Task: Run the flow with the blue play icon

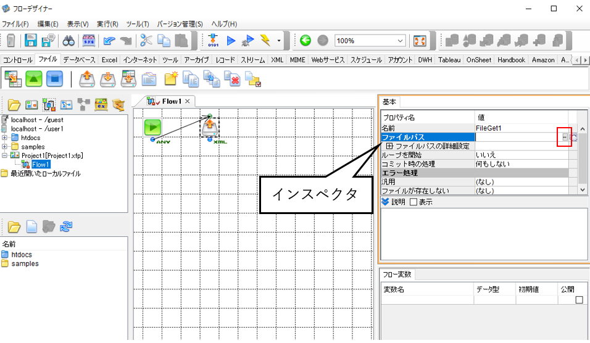Action: 231,41
